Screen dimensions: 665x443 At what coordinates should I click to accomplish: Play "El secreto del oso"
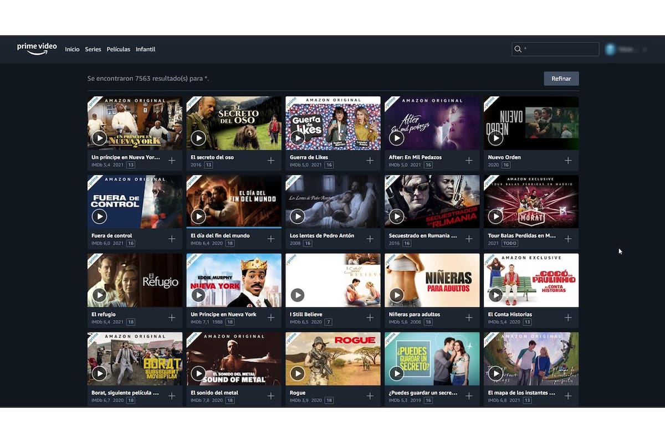coord(198,137)
